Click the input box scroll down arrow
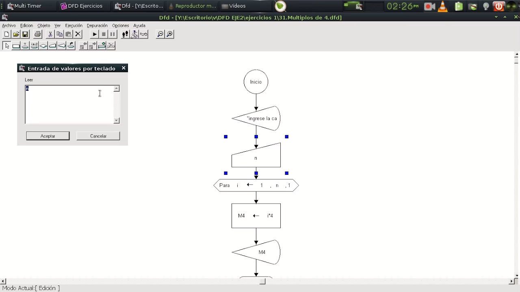The image size is (520, 292). (117, 120)
